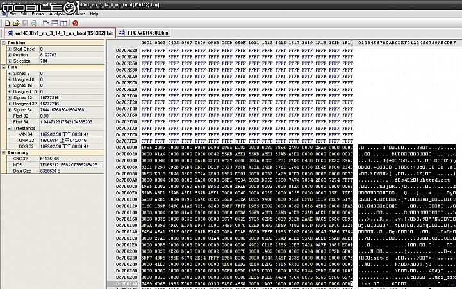Expand the Unsigned 16 row
Screen dimensions: 462x289
point(10,91)
